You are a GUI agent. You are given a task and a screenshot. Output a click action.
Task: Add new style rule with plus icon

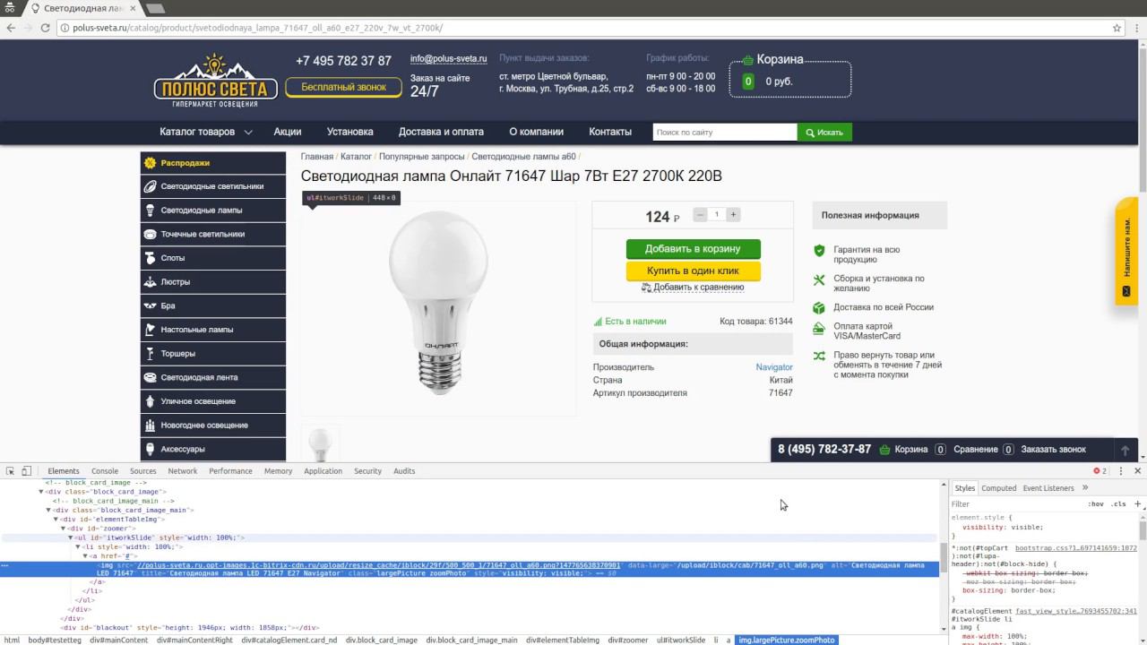1138,503
